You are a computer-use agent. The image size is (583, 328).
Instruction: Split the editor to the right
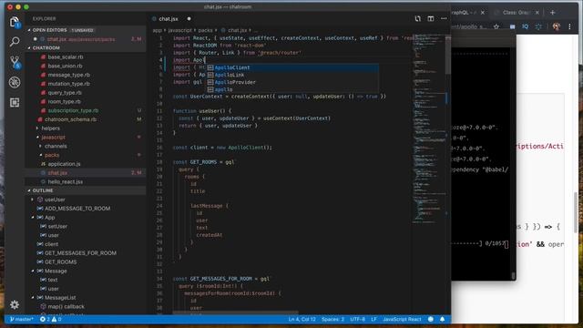point(431,18)
